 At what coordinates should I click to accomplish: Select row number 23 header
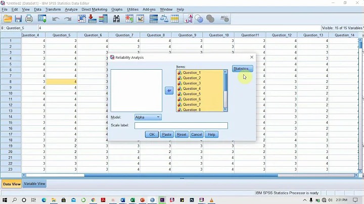[x=11, y=169]
